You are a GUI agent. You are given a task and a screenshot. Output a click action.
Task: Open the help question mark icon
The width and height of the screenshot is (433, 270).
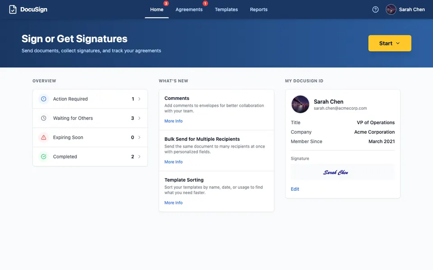[x=375, y=9]
